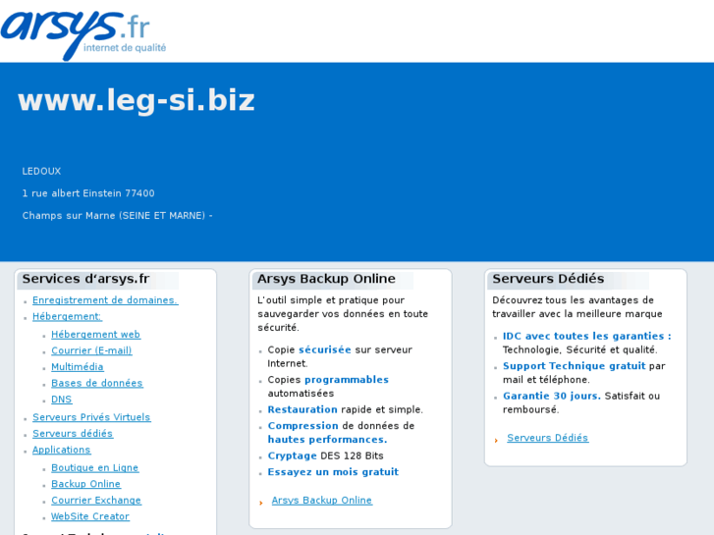
Task: Open Serveurs Privés Virtuels link
Action: coord(91,417)
